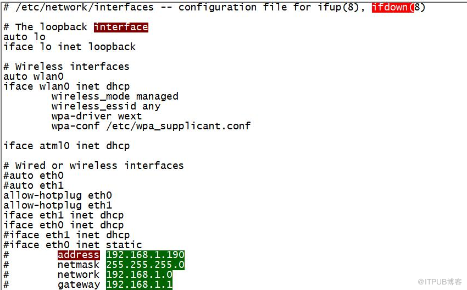Image resolution: width=467 pixels, height=290 pixels.
Task: Place cursor on "auto wlan0" line
Action: coord(34,76)
